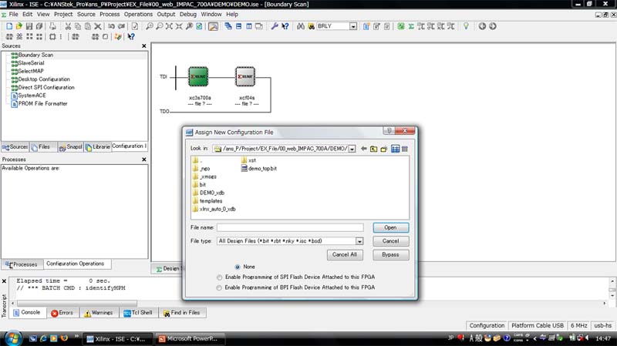617x346 pixels.
Task: Switch to the Tcl Shell tab
Action: pos(138,313)
